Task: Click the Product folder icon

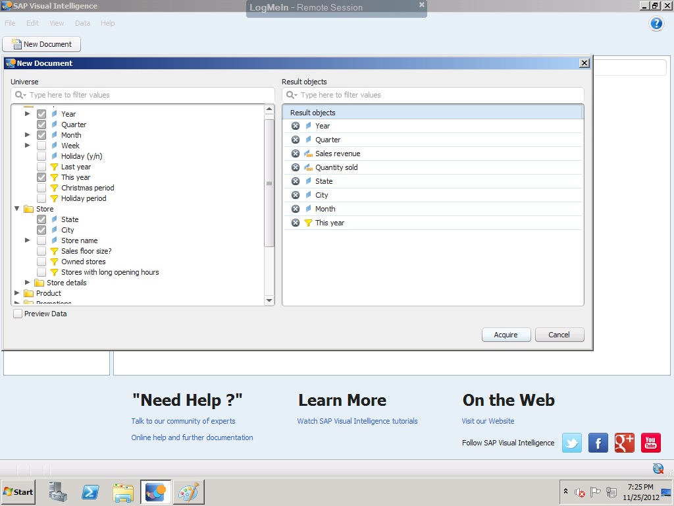Action: tap(29, 293)
